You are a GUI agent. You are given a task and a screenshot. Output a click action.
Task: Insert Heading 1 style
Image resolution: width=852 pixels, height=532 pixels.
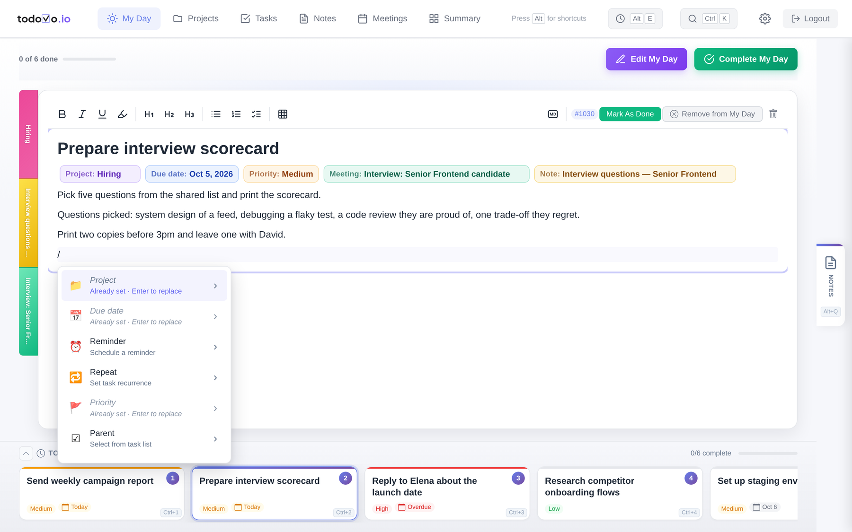click(149, 114)
